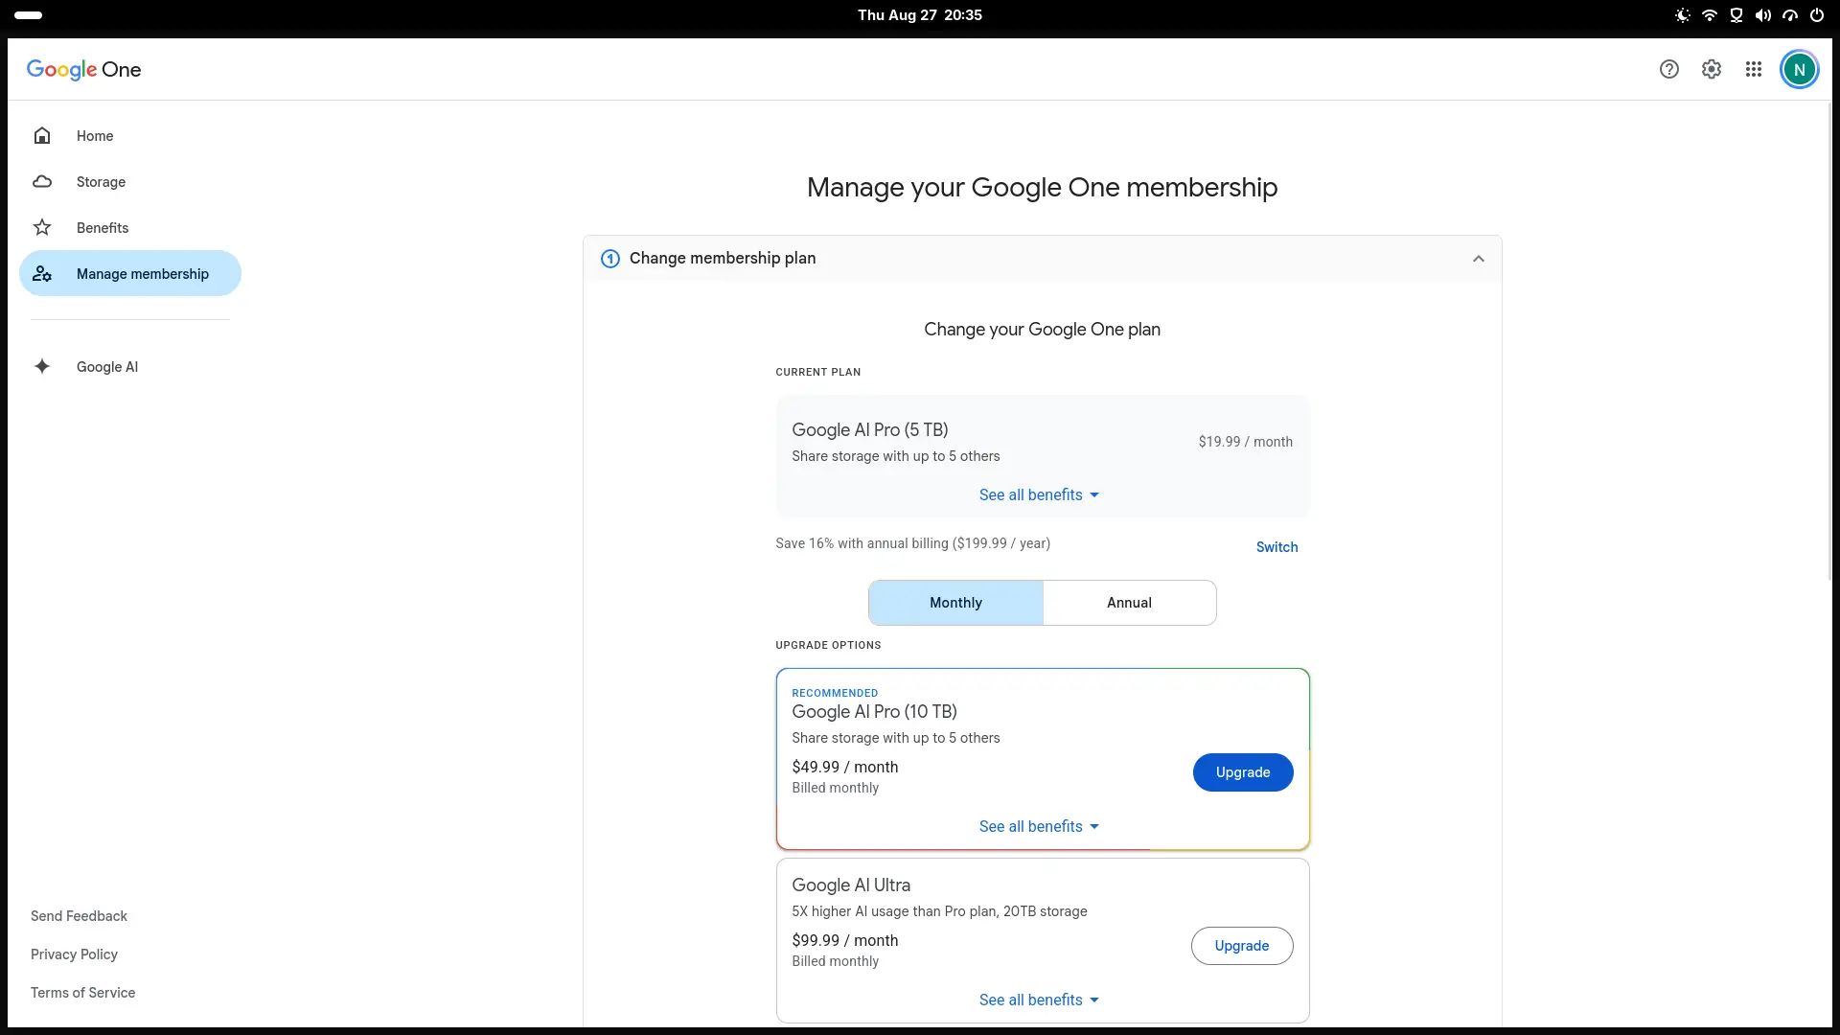
Task: Expand See all benefits for AI Pro 10 TB
Action: [x=1040, y=827]
